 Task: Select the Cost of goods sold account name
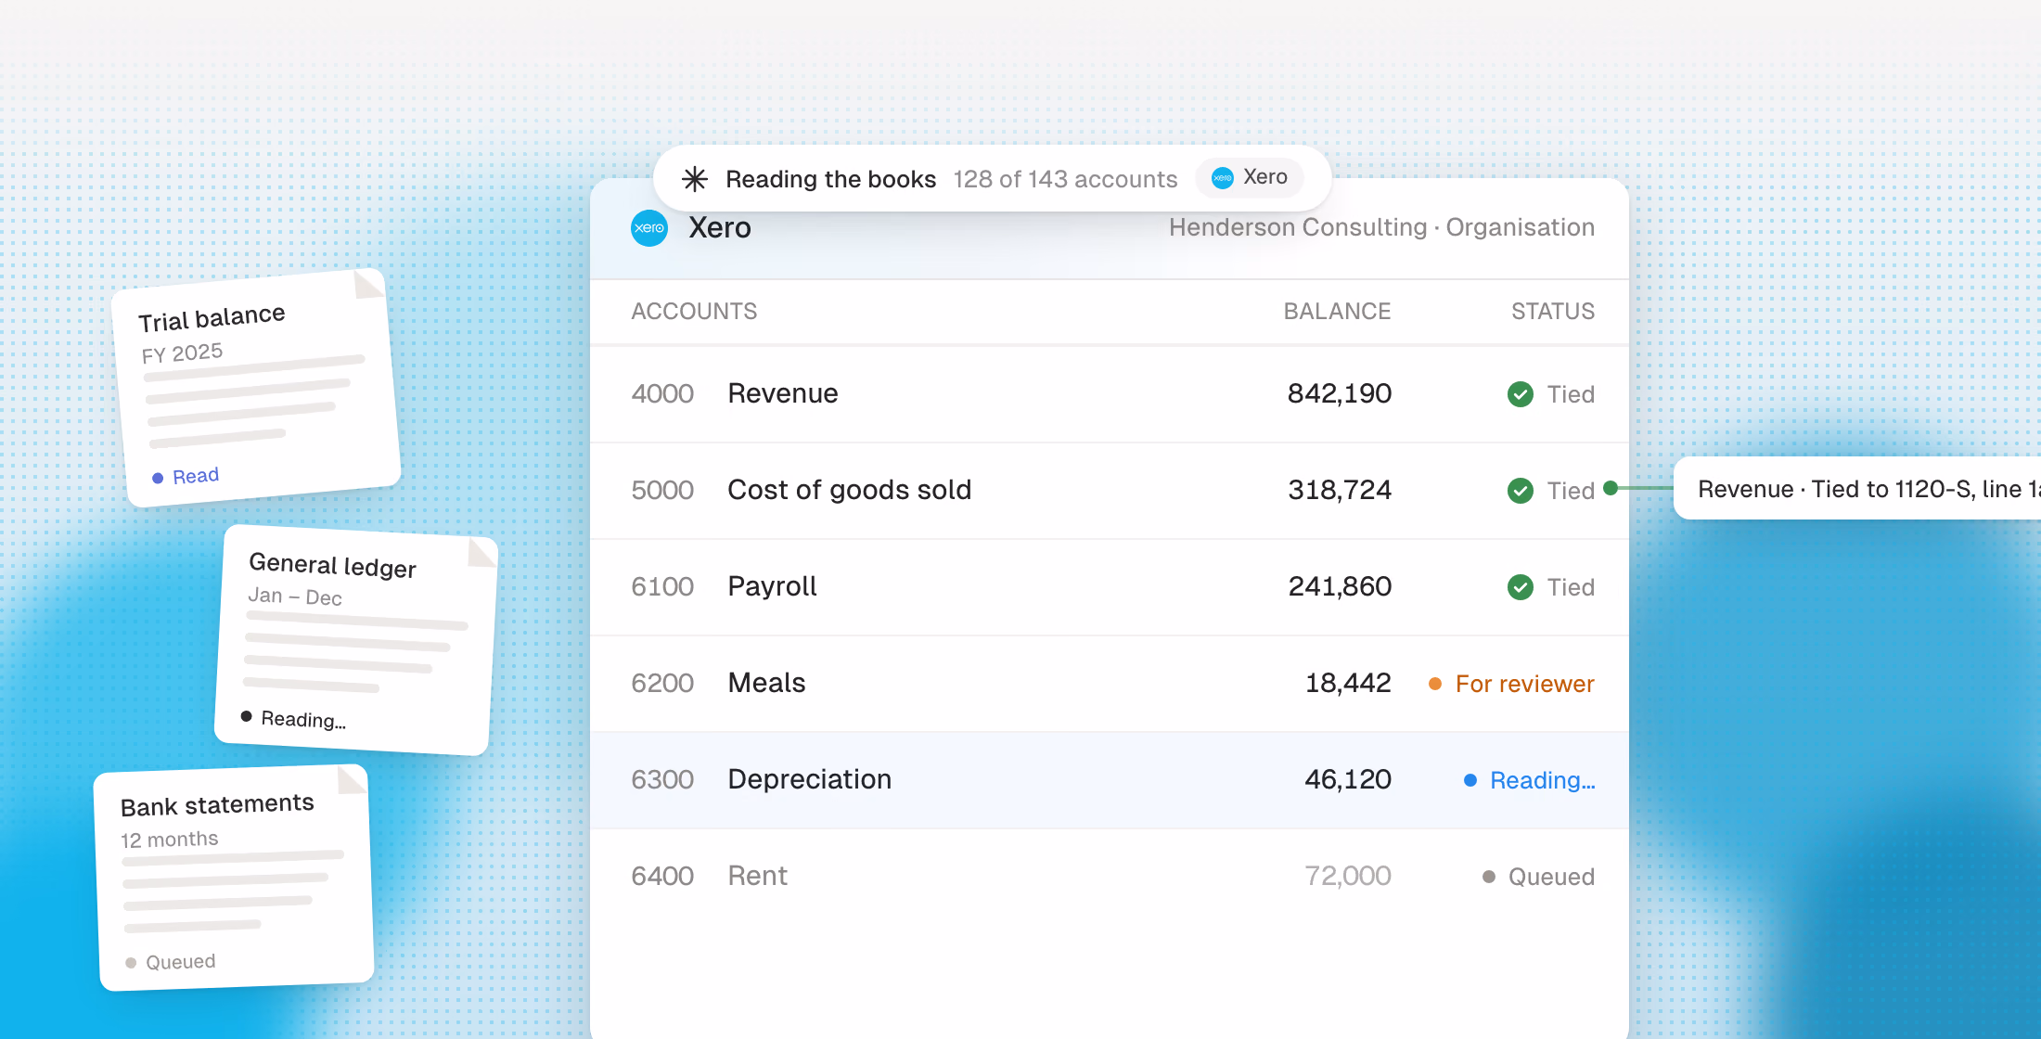849,490
